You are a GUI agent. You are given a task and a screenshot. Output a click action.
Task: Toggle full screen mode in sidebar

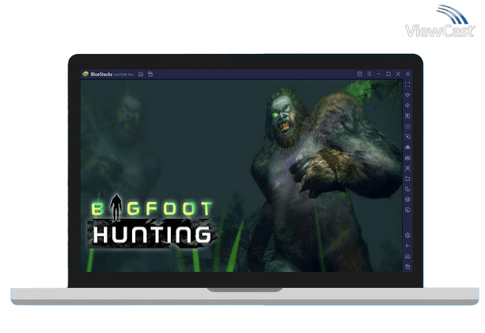coord(408,84)
